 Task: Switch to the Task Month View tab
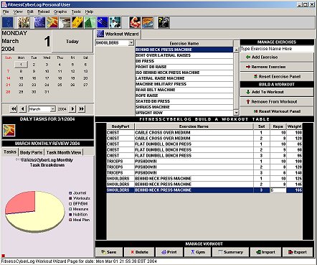64,152
